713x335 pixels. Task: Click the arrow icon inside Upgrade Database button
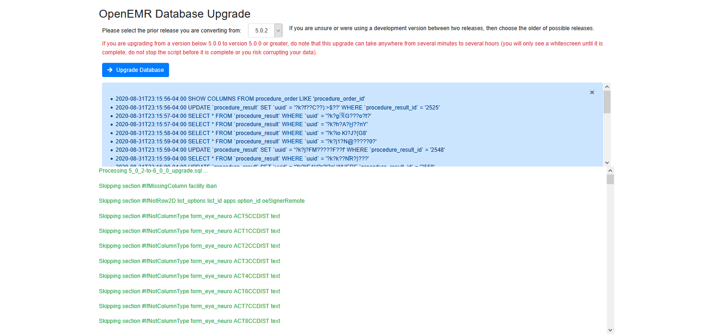click(x=110, y=70)
